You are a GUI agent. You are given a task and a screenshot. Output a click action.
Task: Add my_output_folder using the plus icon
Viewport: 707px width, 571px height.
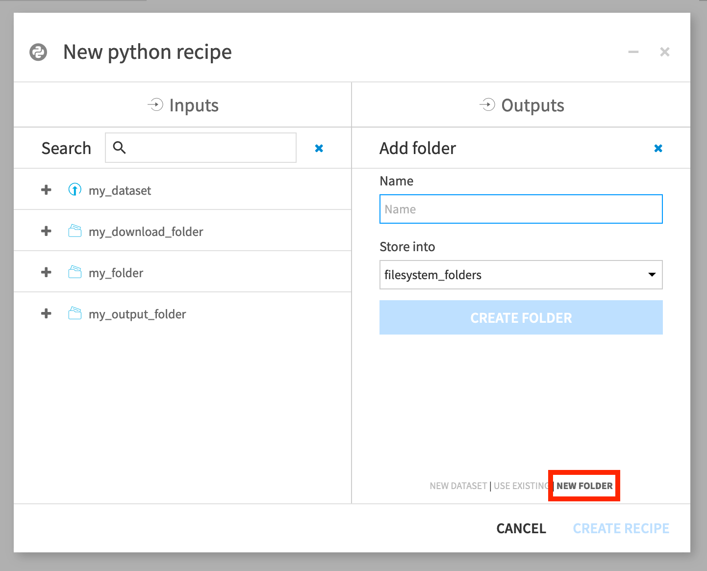tap(46, 313)
